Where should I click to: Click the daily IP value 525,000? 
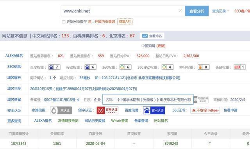pyautogui.click(x=143, y=56)
